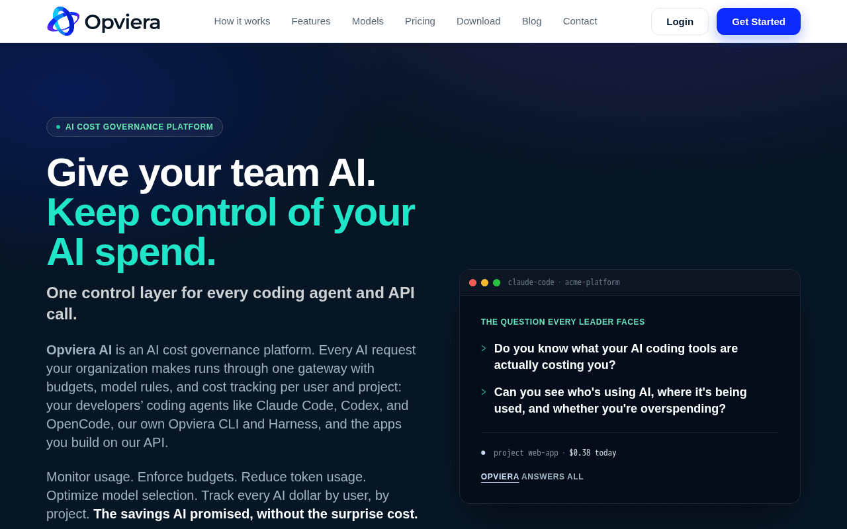This screenshot has width=847, height=529.
Task: Click 'The savings AI promised' bold sentence
Action: click(x=255, y=514)
